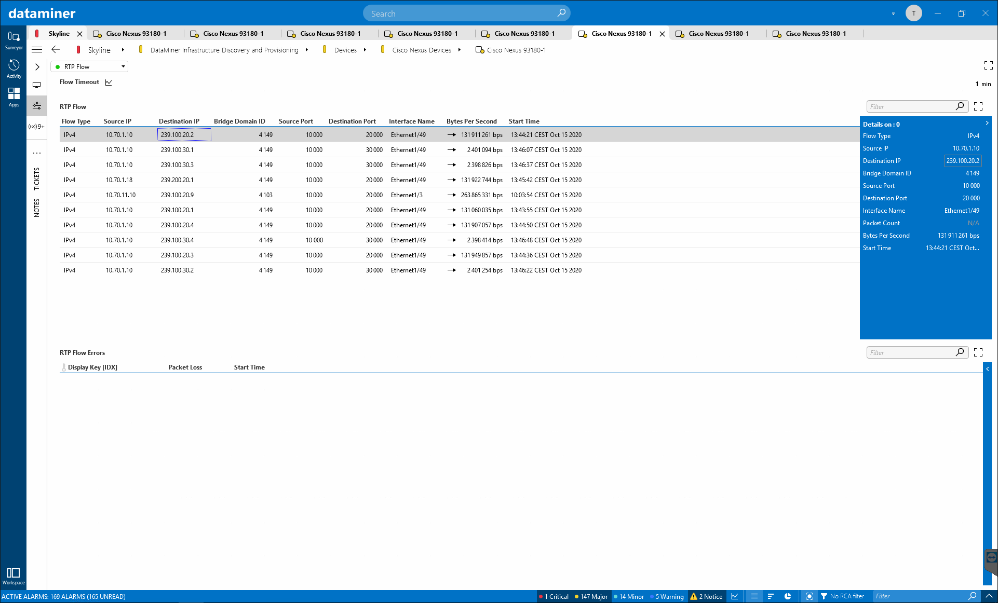Open the user avatar T menu
The image size is (998, 603).
pos(914,13)
